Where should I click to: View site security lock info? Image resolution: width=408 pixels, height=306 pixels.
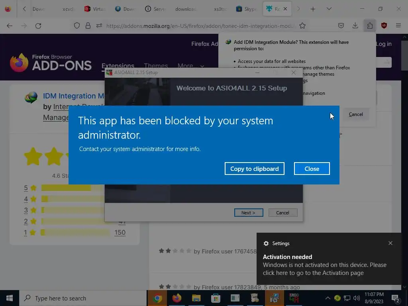[88, 26]
